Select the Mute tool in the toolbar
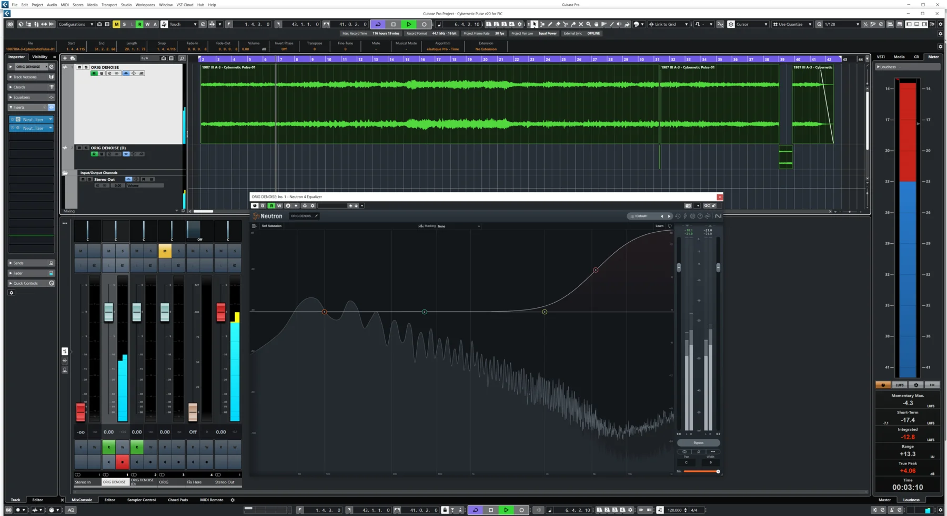 (x=581, y=24)
